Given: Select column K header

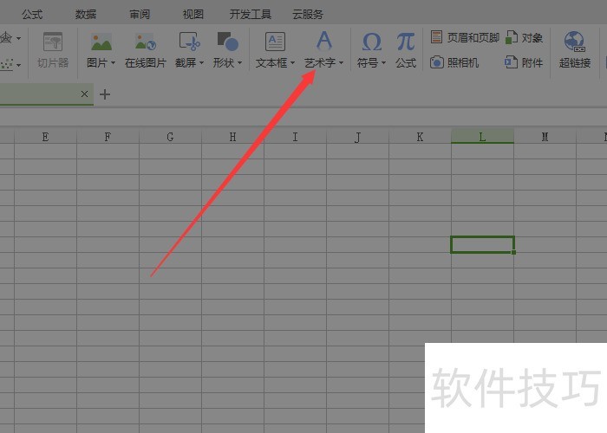Looking at the screenshot, I should click(420, 137).
